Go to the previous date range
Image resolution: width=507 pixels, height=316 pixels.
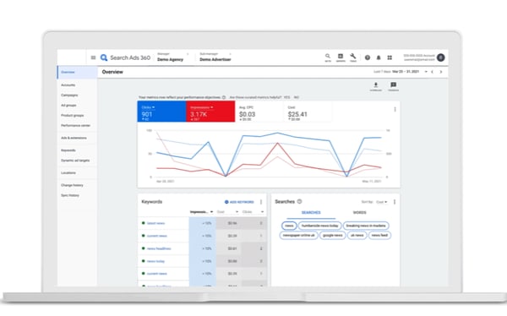point(433,72)
